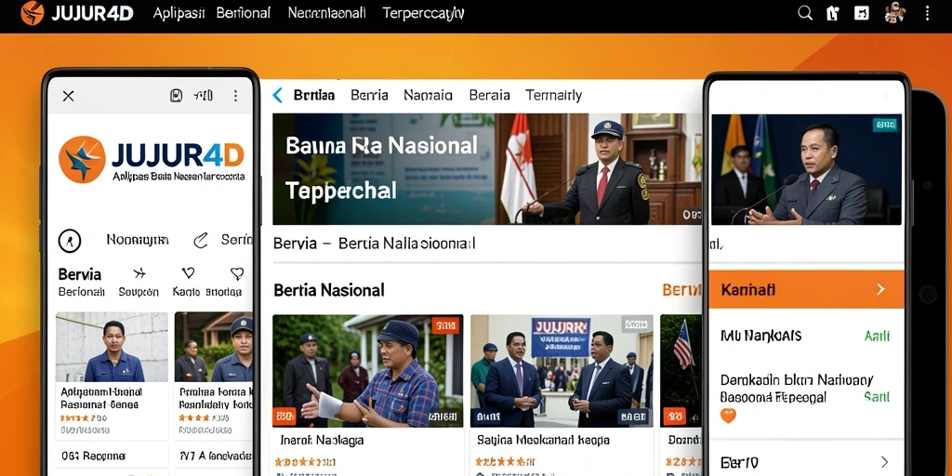Viewport: 952px width, 476px height.
Task: Tap the pencil icon beside Serin
Action: click(201, 241)
